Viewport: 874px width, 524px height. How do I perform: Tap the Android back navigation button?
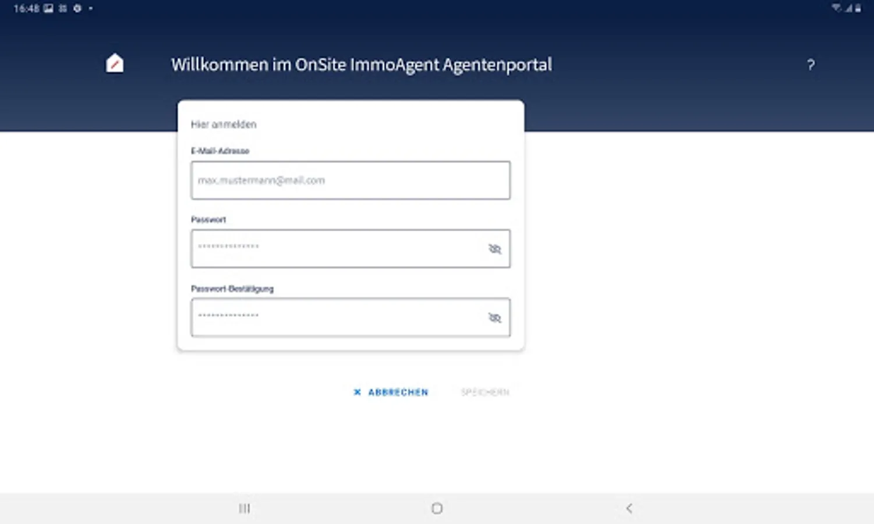click(x=629, y=508)
